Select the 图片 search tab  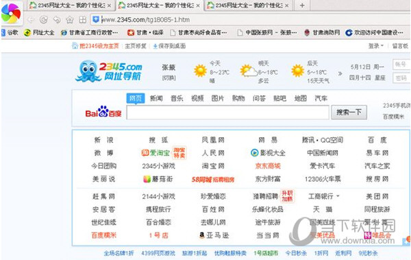point(218,99)
